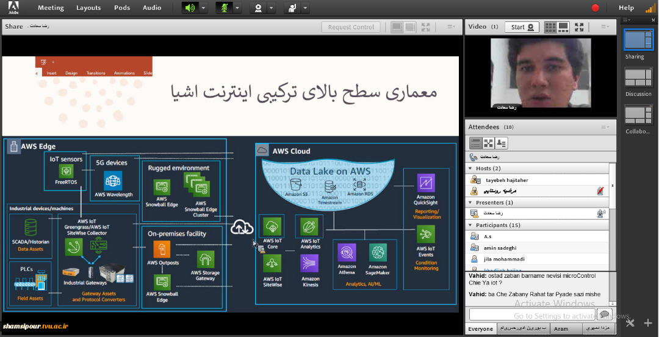Switch to the Everyone chat tab
This screenshot has width=659, height=337.
coord(481,328)
